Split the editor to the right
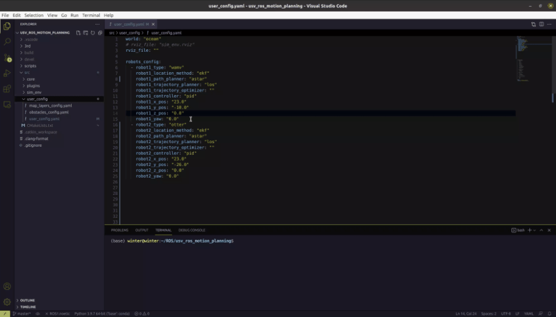This screenshot has width=556, height=317. (541, 24)
